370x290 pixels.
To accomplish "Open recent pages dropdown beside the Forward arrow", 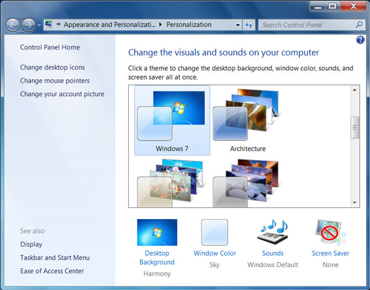I will pos(39,25).
